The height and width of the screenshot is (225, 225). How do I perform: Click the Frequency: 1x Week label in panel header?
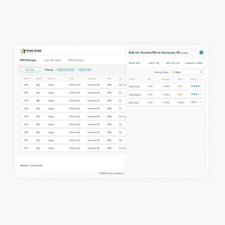(194, 63)
